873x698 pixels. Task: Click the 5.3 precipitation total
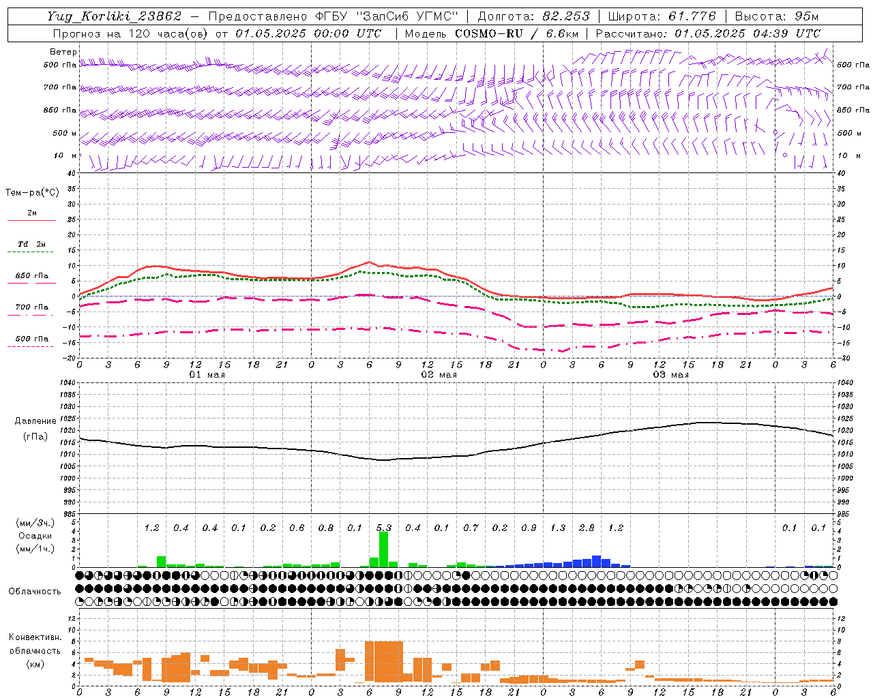click(384, 528)
